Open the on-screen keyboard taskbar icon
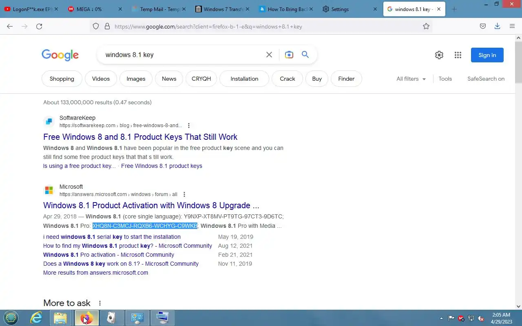This screenshot has width=522, height=326. (162, 318)
